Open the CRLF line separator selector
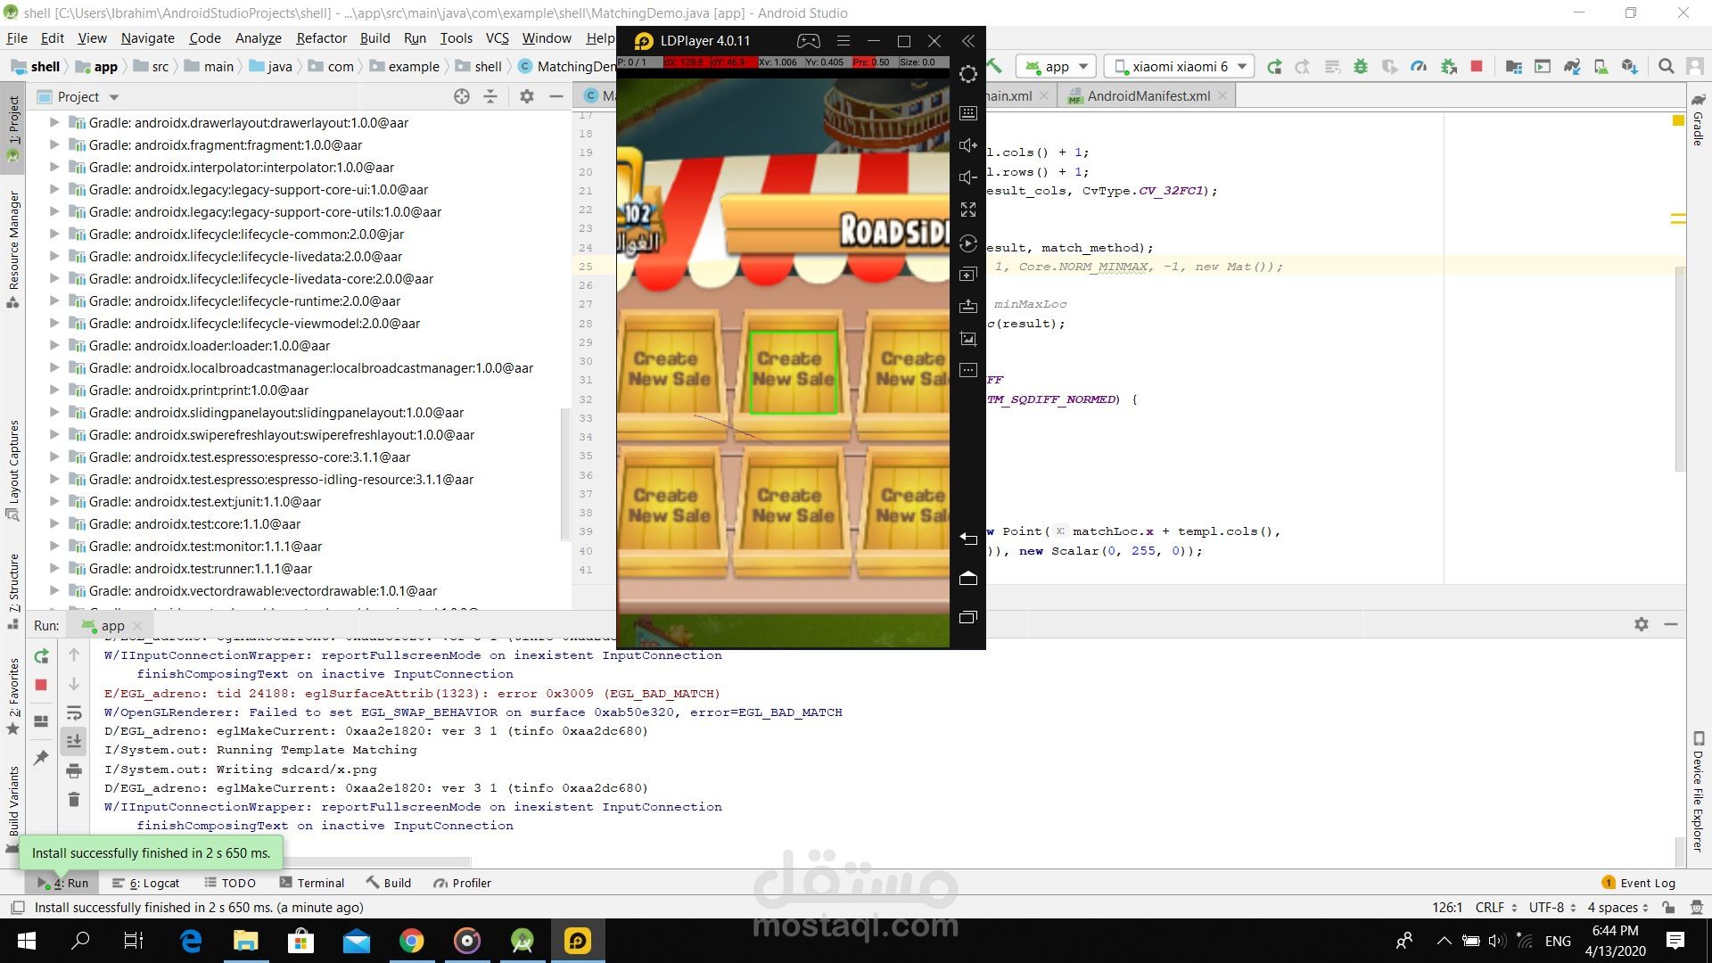The height and width of the screenshot is (963, 1712). coord(1495,907)
